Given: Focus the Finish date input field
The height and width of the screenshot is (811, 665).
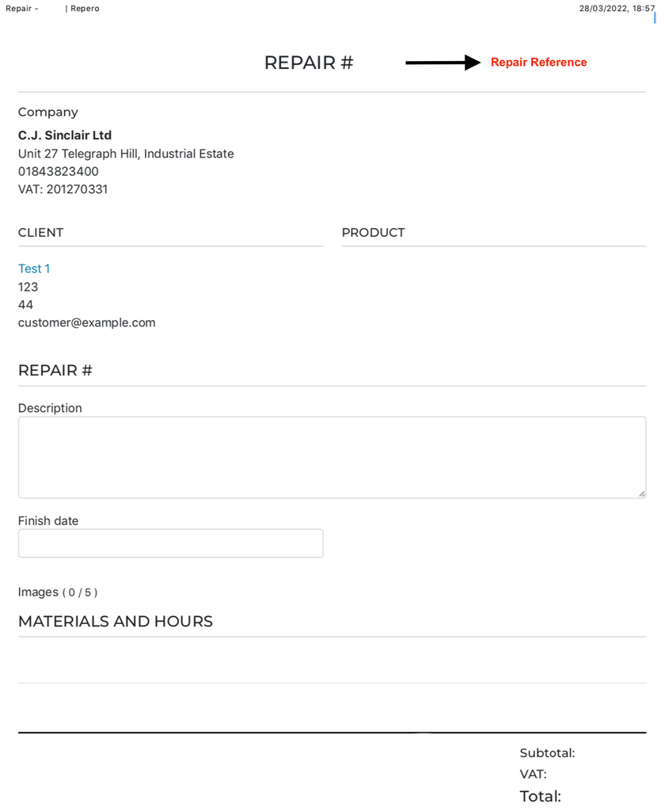Looking at the screenshot, I should (170, 543).
